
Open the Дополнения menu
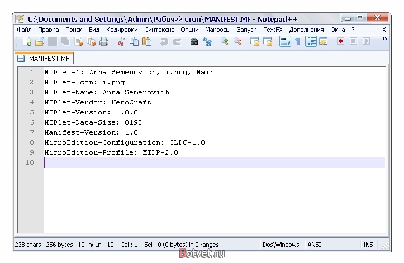(306, 30)
